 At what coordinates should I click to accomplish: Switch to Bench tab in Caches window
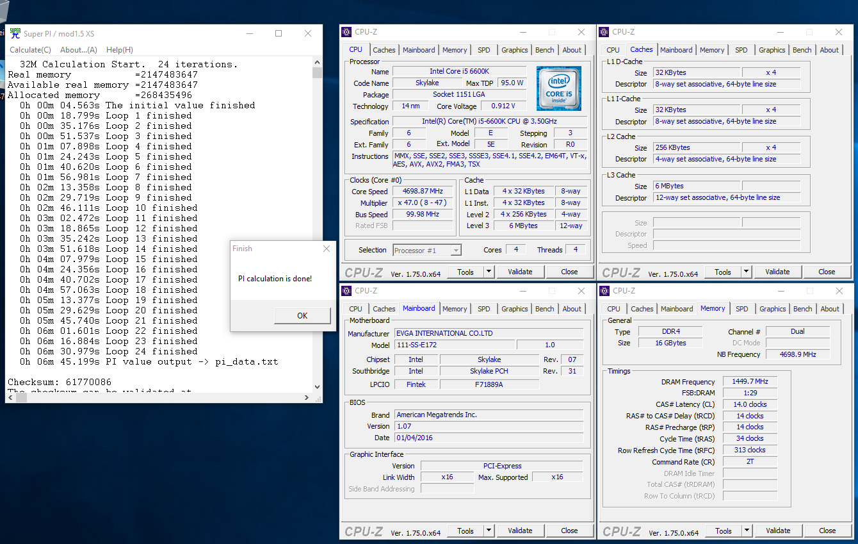tap(802, 50)
